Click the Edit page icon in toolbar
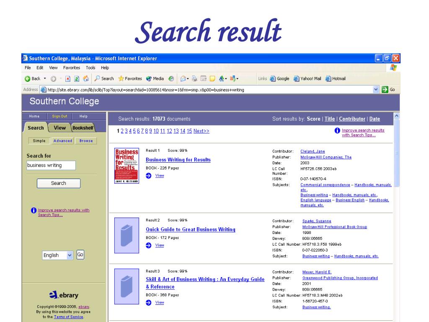 [203, 78]
